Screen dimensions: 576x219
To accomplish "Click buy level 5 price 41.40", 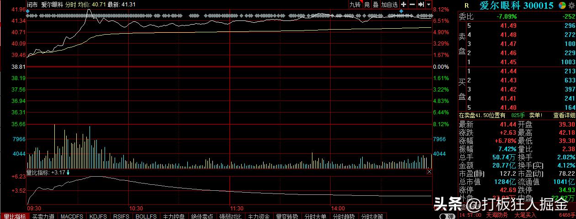I will coord(508,107).
